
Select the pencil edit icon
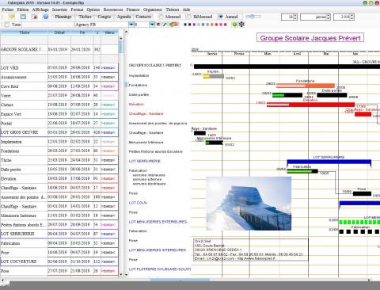(x=165, y=25)
